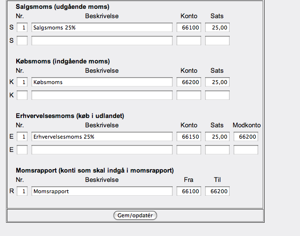
Task: Click the Momsrapport Til field 66200
Action: coord(217,191)
